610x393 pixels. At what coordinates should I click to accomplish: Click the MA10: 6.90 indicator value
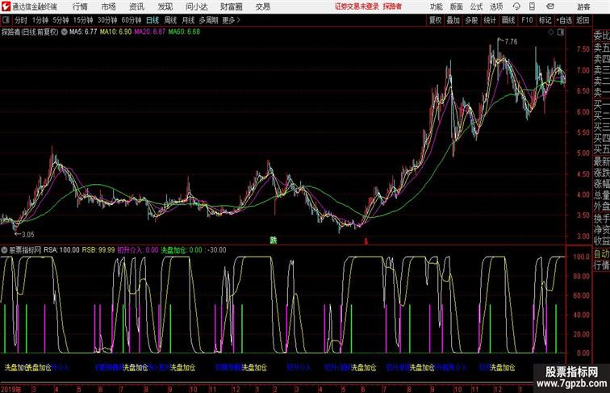(x=115, y=32)
